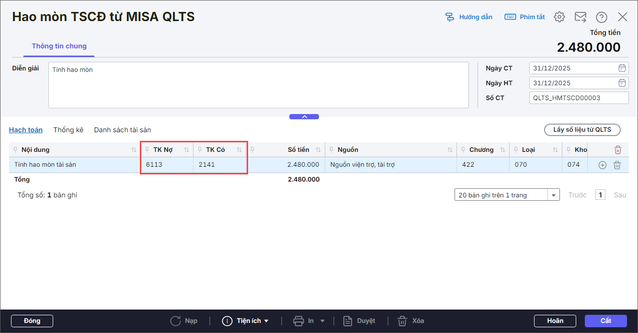Click the 422 Chương cell
The height and width of the screenshot is (333, 638).
pos(483,165)
